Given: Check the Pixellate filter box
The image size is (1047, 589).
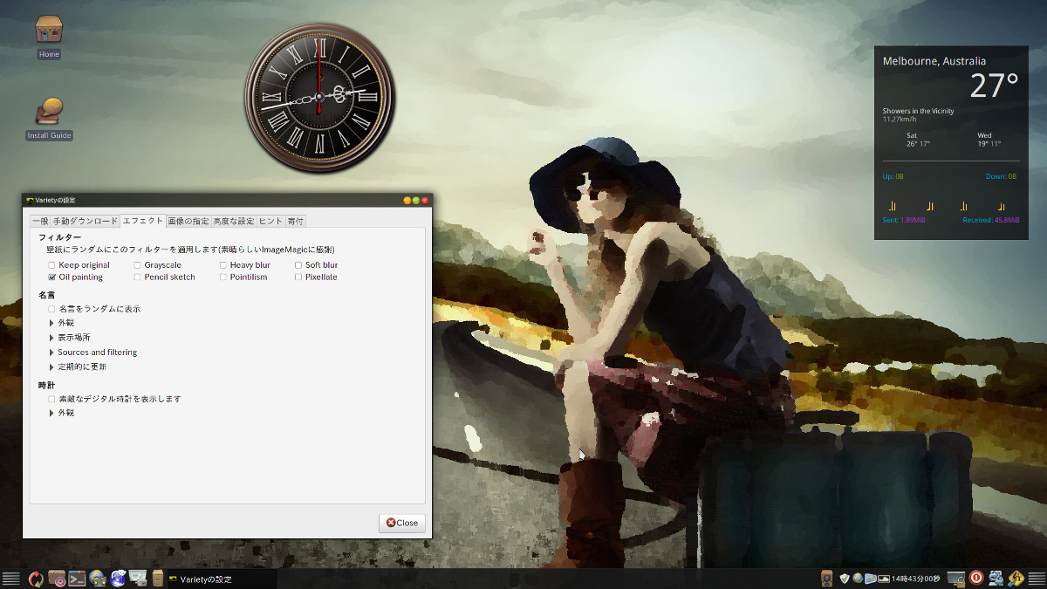Looking at the screenshot, I should 298,277.
